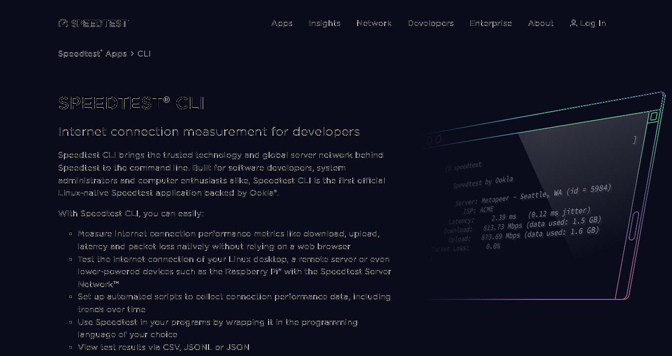The height and width of the screenshot is (356, 672).
Task: Click the breadcrumb chevron separator
Action: pos(132,54)
